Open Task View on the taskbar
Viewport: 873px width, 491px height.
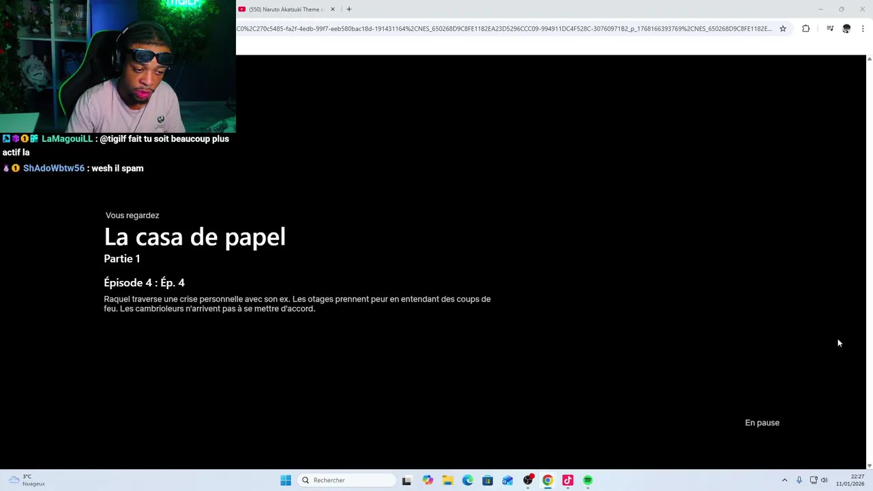point(406,480)
